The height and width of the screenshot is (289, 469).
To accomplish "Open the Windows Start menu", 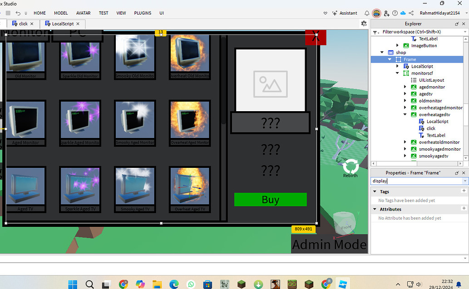I will pos(72,284).
